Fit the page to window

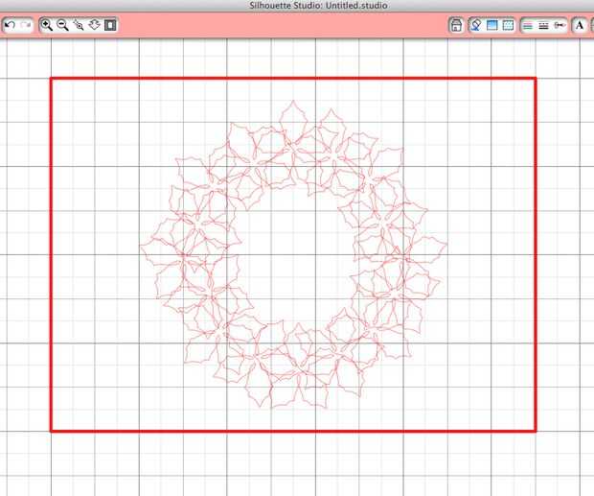pyautogui.click(x=110, y=25)
